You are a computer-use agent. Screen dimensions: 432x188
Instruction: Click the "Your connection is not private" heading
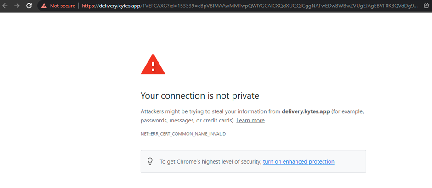coord(200,96)
